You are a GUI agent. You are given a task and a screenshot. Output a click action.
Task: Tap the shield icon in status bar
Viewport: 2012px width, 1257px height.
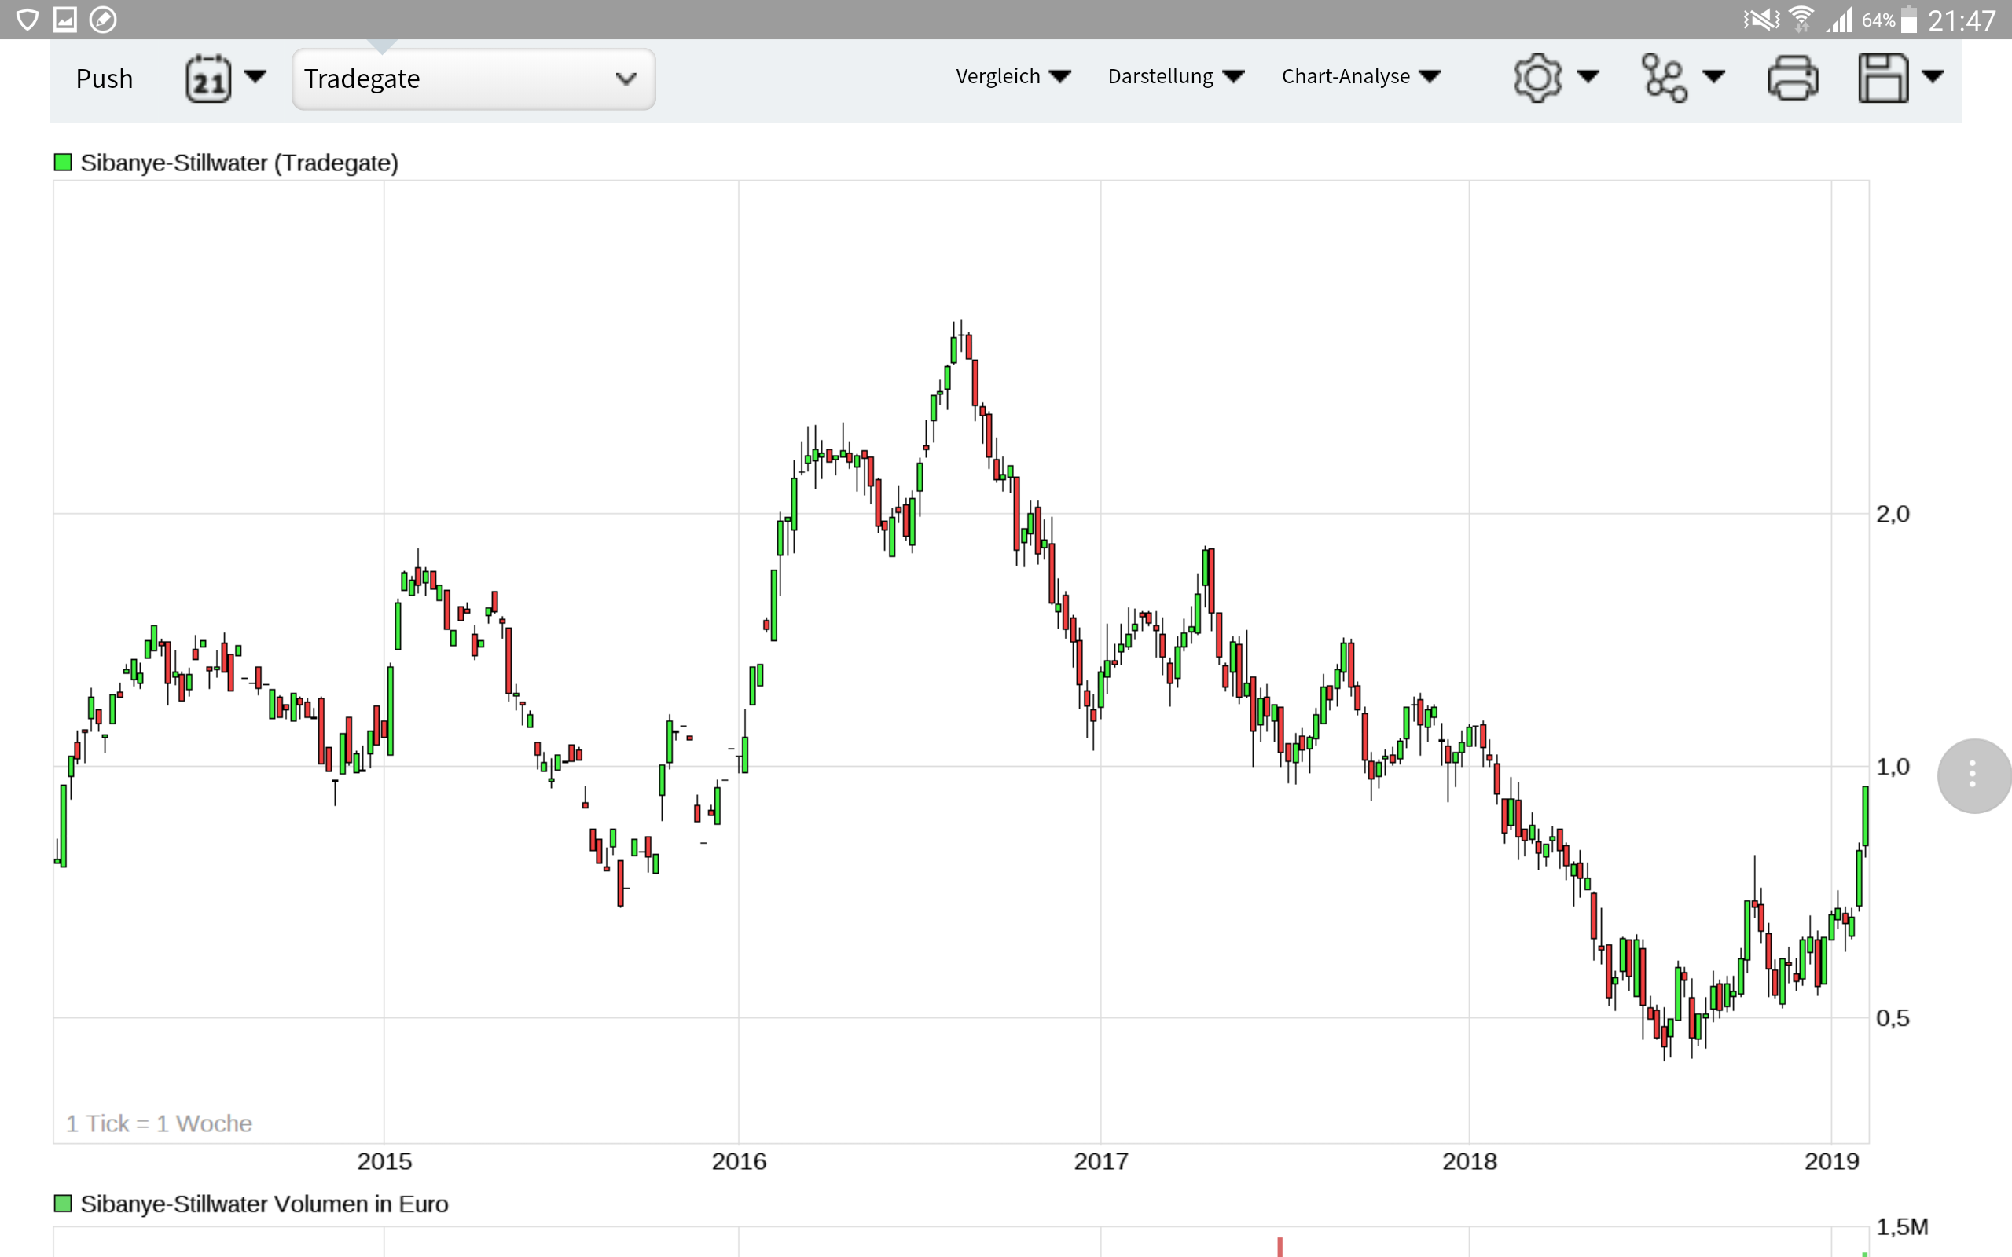tap(28, 19)
